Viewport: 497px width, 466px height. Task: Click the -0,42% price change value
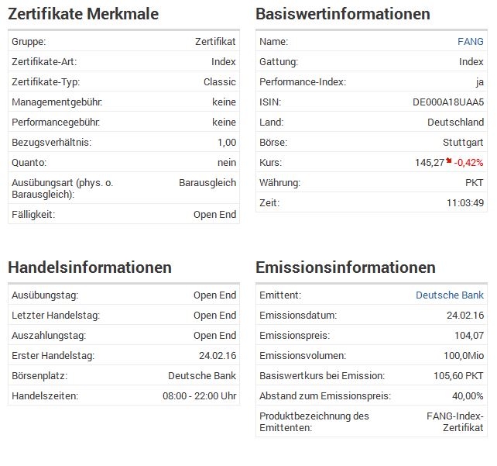pyautogui.click(x=469, y=163)
